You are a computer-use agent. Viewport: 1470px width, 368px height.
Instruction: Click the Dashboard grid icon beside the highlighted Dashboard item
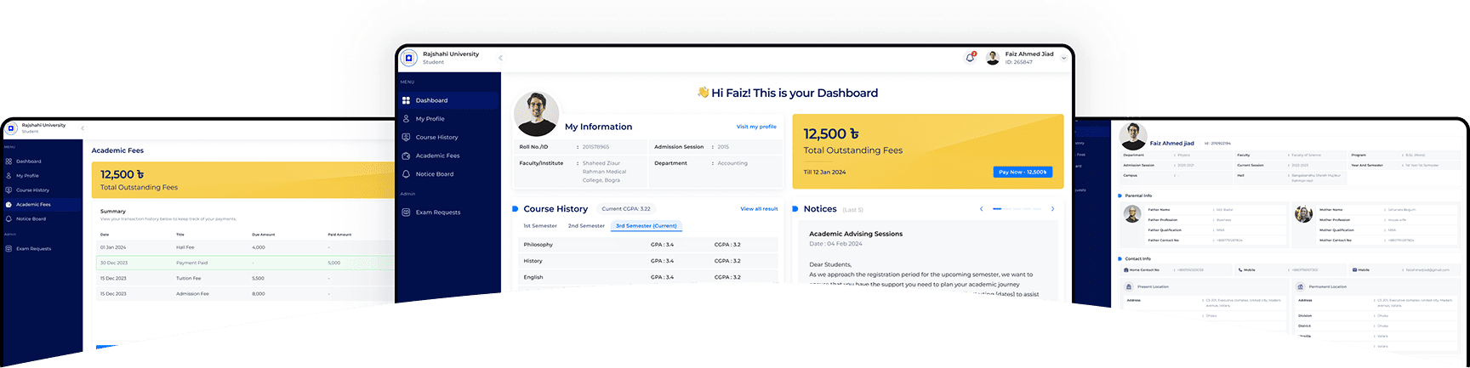pyautogui.click(x=407, y=100)
